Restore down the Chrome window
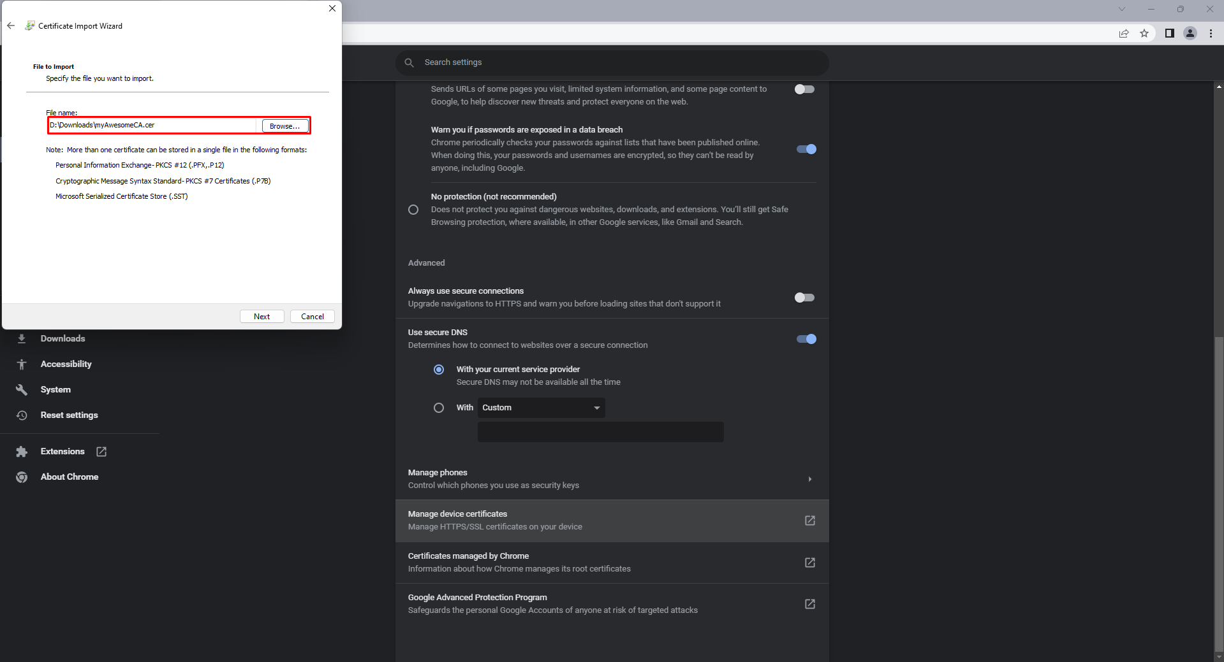Screen dimensions: 1224x662 (1181, 9)
